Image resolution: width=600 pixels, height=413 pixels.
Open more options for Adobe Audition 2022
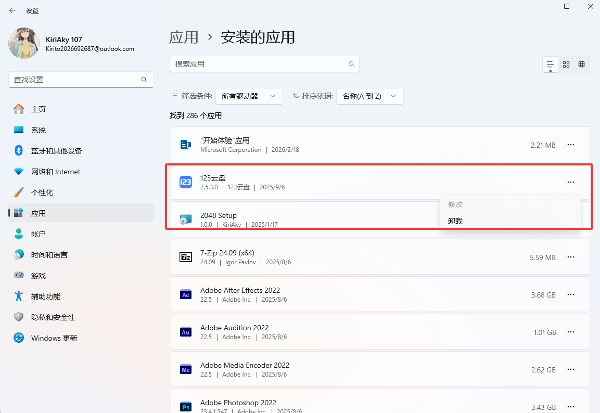[x=570, y=332]
